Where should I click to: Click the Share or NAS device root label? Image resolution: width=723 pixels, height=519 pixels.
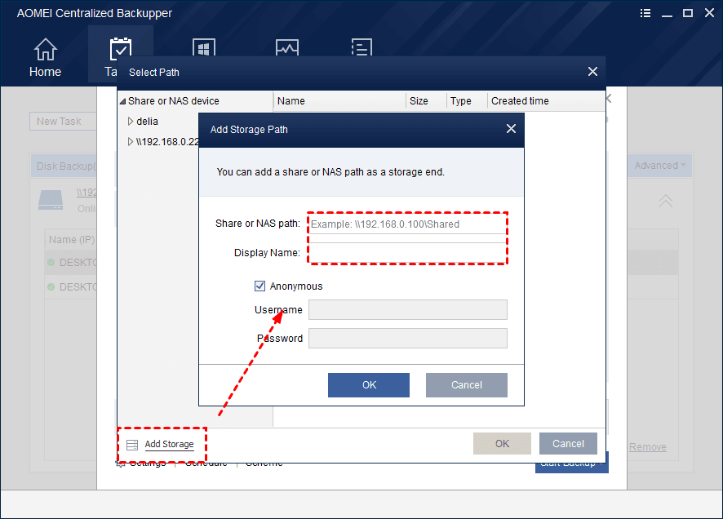pyautogui.click(x=173, y=101)
